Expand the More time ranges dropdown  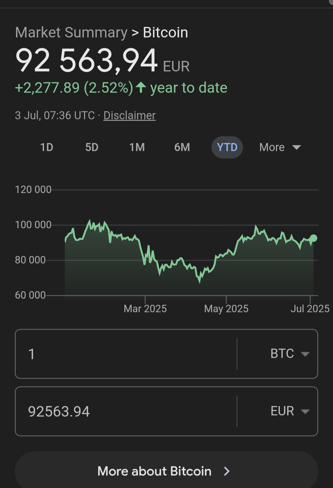pos(280,147)
